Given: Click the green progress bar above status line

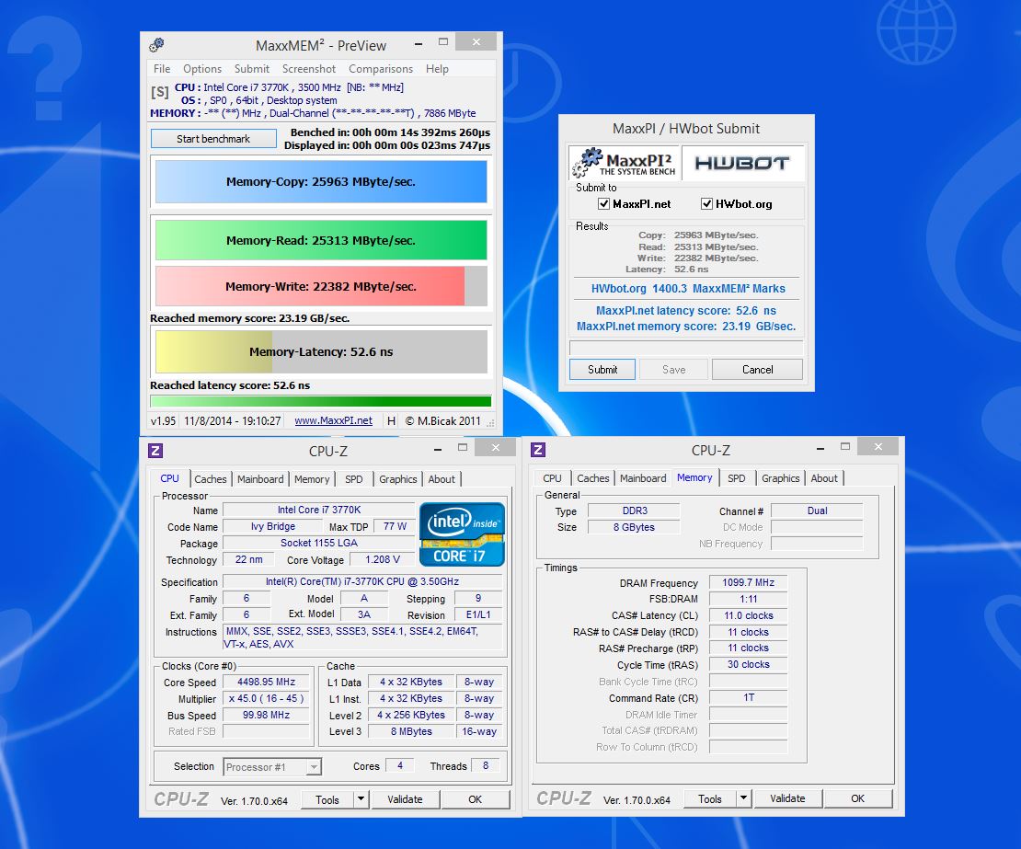Looking at the screenshot, I should pyautogui.click(x=321, y=402).
